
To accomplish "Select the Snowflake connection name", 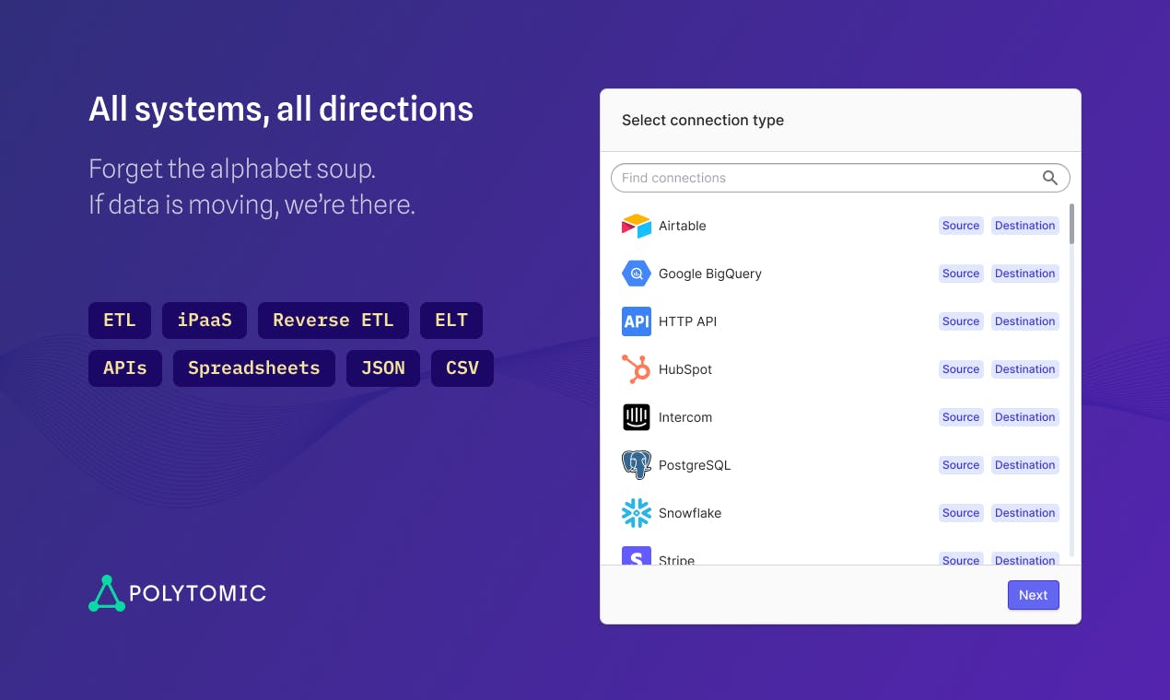I will tap(690, 513).
